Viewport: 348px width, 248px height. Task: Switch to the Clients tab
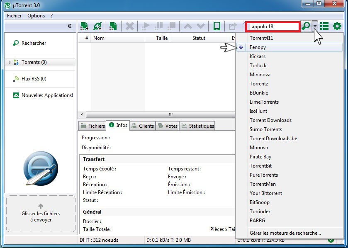(143, 126)
